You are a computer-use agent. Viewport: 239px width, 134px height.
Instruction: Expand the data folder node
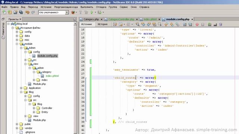[x=17, y=36]
